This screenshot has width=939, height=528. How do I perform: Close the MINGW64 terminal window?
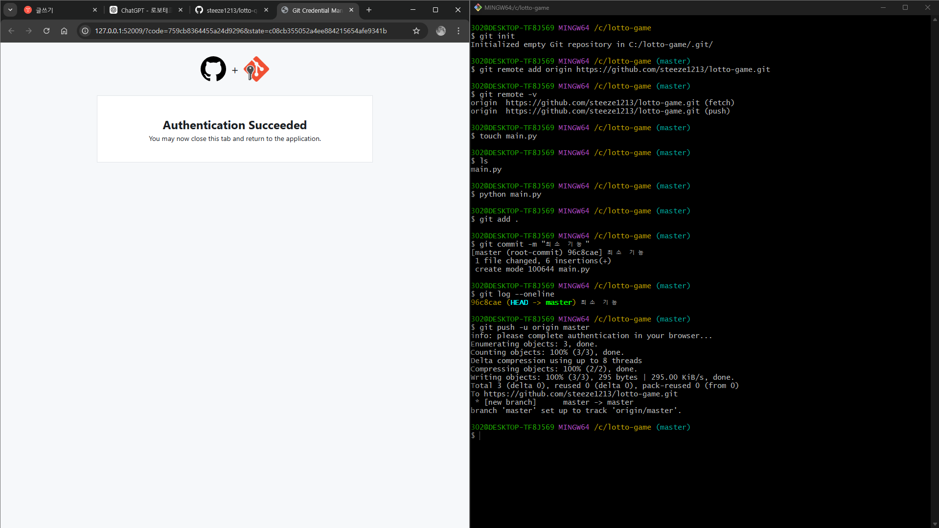928,7
